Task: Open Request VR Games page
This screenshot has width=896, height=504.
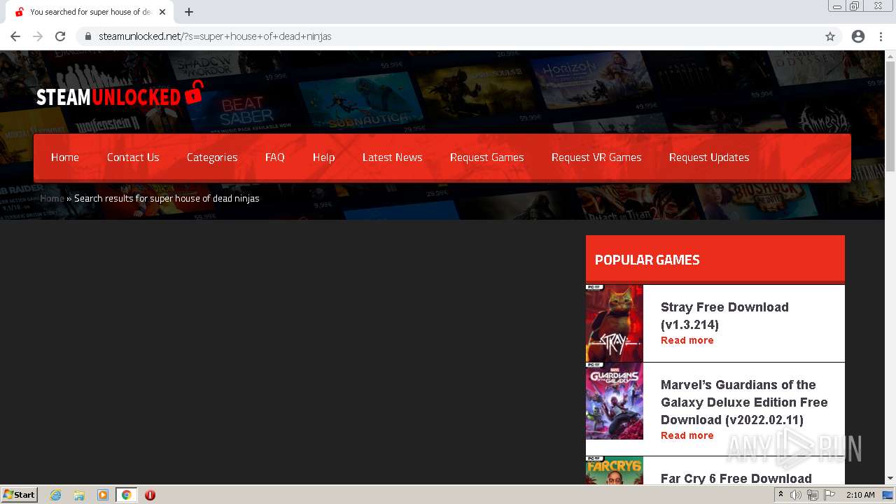Action: [x=596, y=157]
